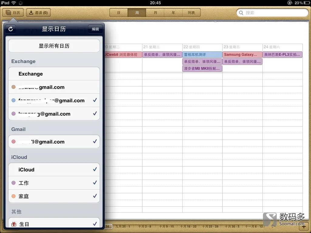
Task: Toggle the iCloud calendar checkmark
Action: click(95, 169)
